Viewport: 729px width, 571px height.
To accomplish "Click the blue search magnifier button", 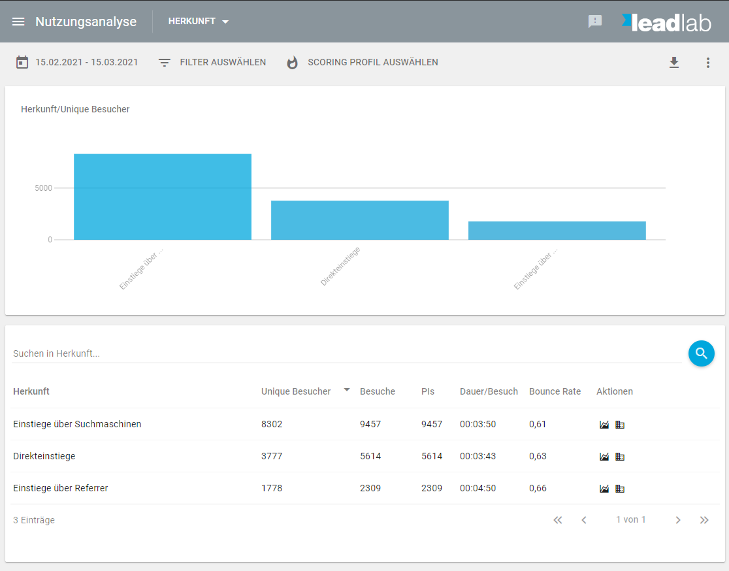I will [x=701, y=353].
